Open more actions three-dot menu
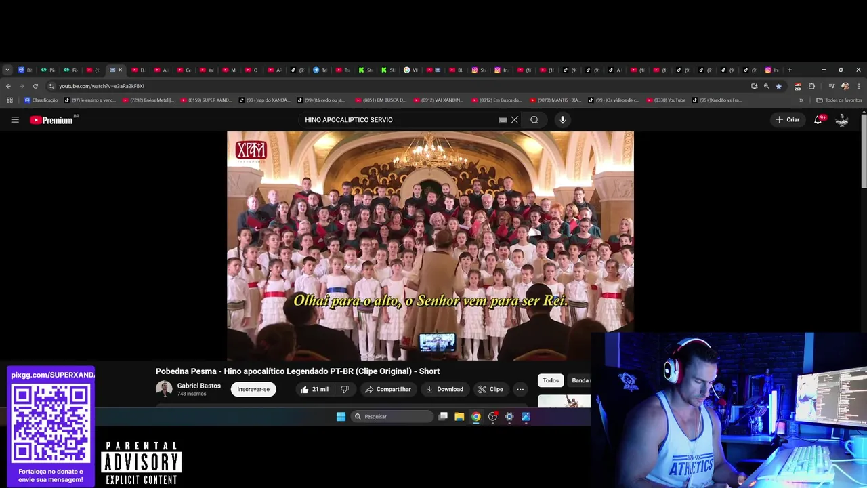This screenshot has width=867, height=488. tap(520, 390)
